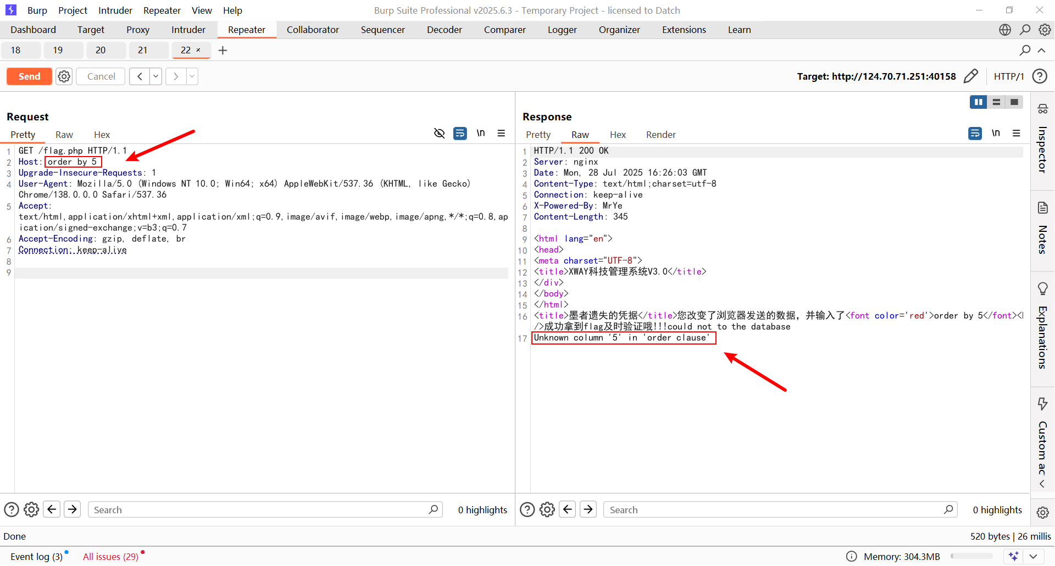Go to next request in history
This screenshot has height=566, width=1055.
(x=176, y=76)
